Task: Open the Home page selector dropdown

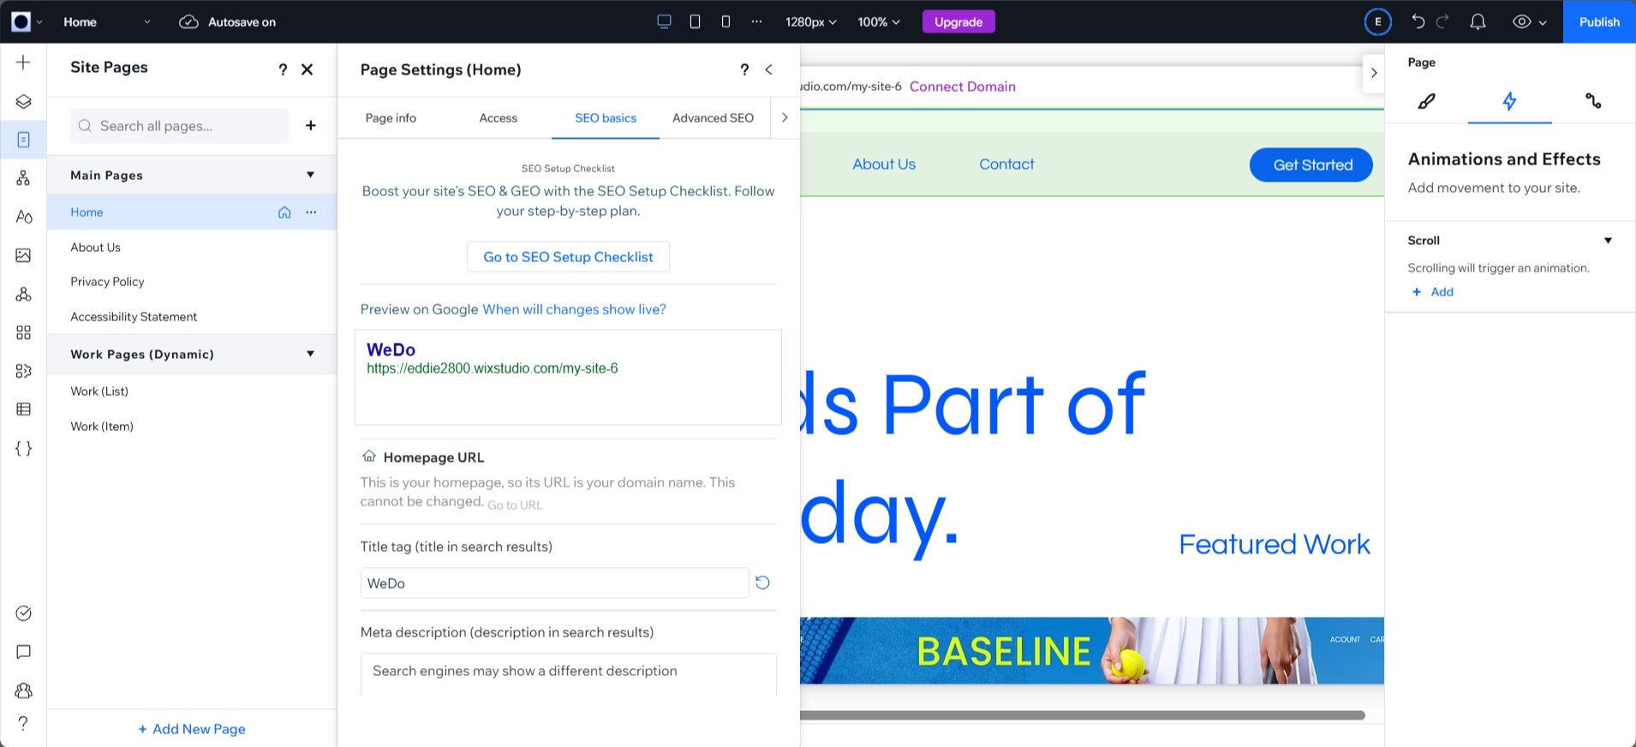Action: coord(107,21)
